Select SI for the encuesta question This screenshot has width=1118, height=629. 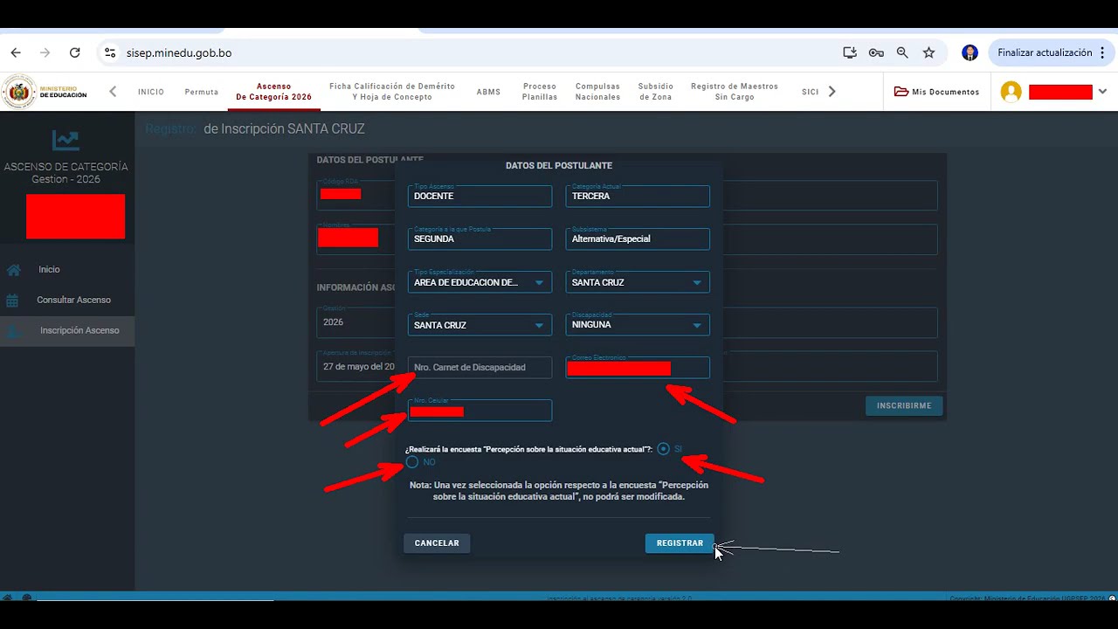[664, 449]
